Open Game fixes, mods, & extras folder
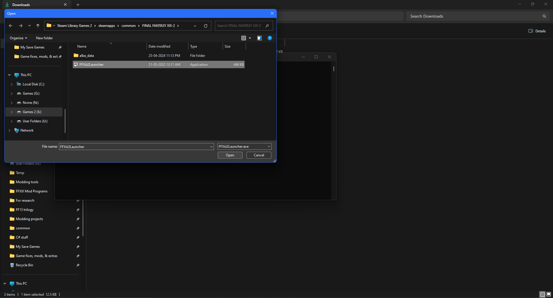The height and width of the screenshot is (298, 553). 37,256
